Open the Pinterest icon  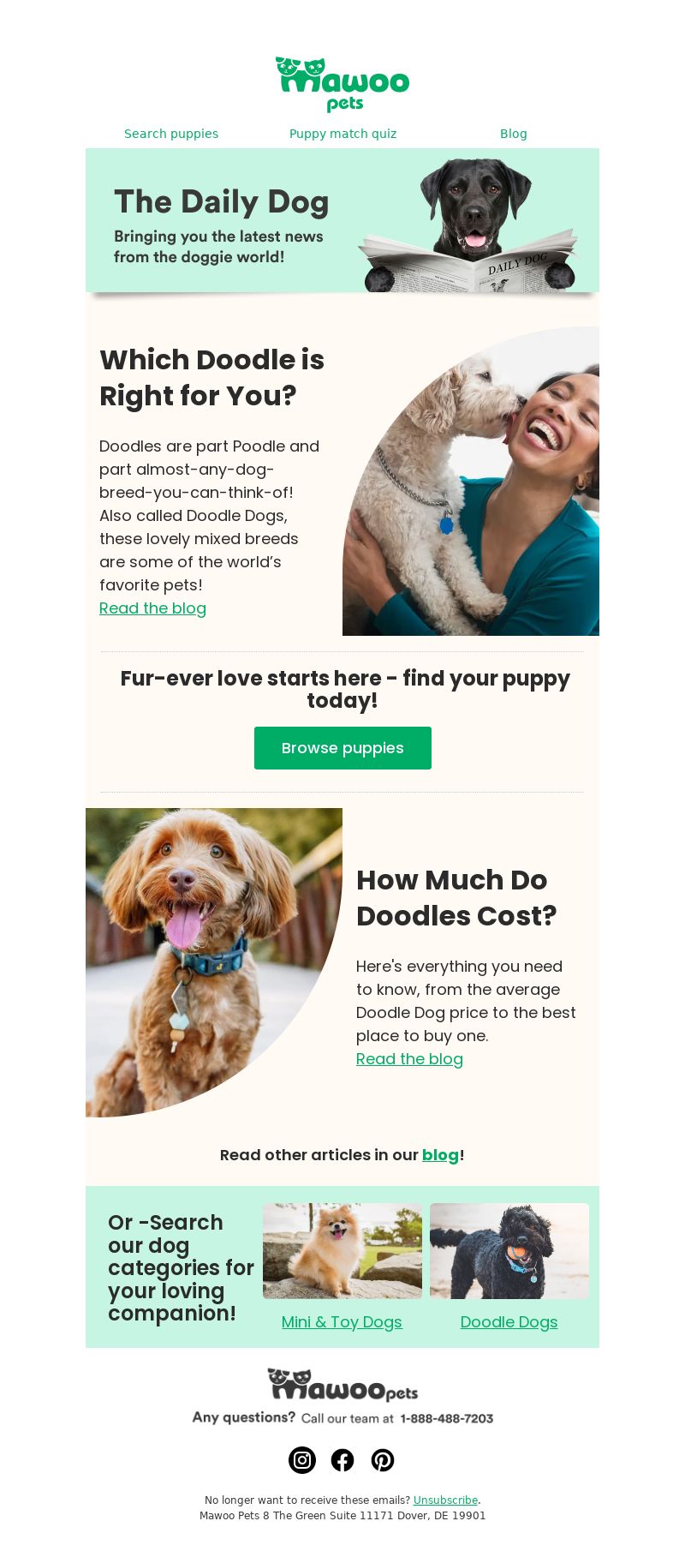383,1460
